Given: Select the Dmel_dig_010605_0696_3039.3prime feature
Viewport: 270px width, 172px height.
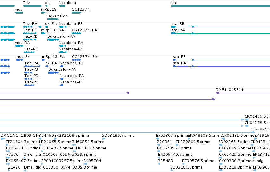Looking at the screenshot, I should 25,158.
